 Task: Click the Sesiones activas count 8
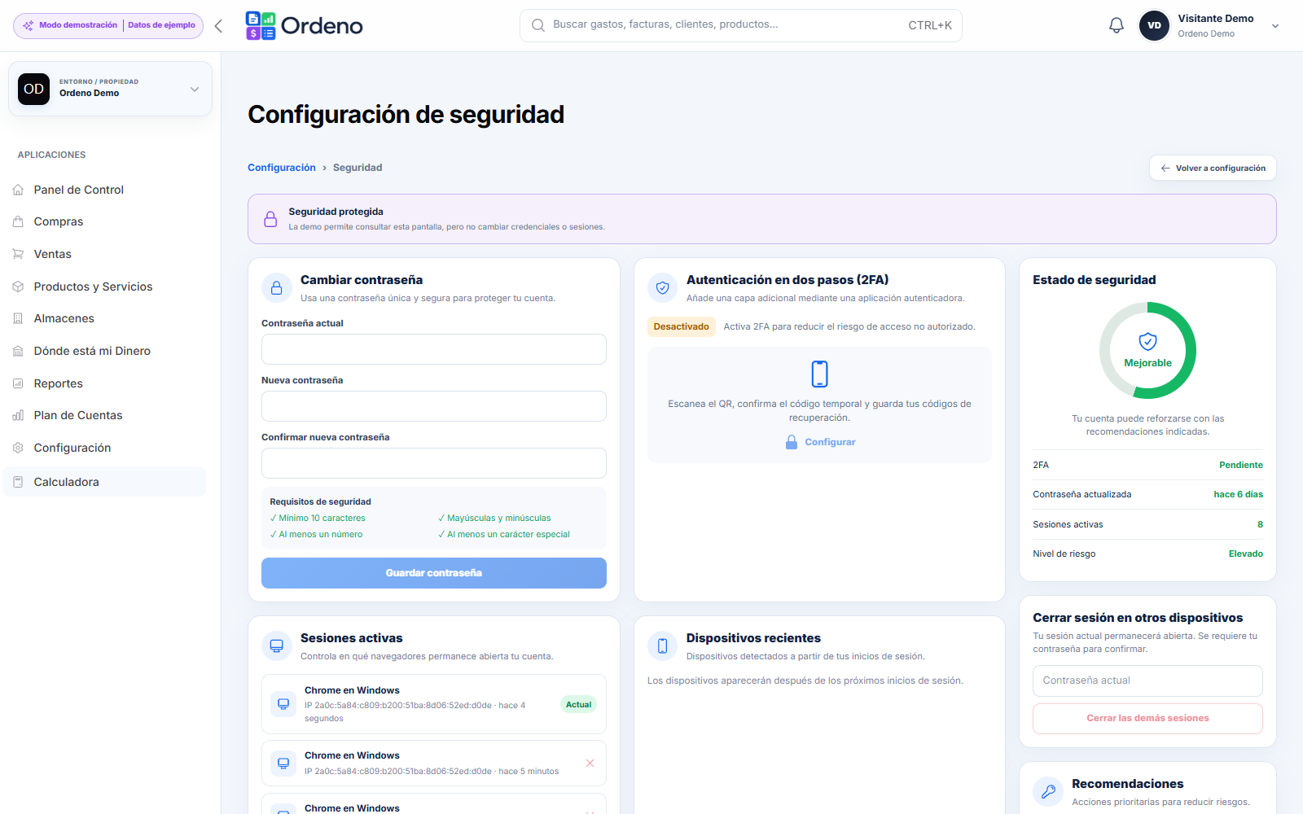pyautogui.click(x=1260, y=524)
